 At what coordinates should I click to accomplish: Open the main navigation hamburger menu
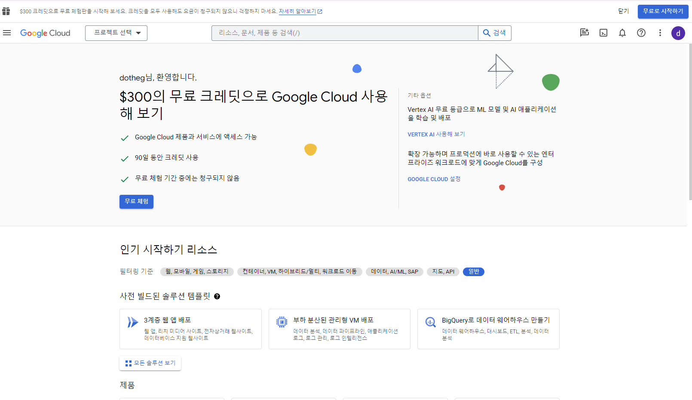(7, 33)
